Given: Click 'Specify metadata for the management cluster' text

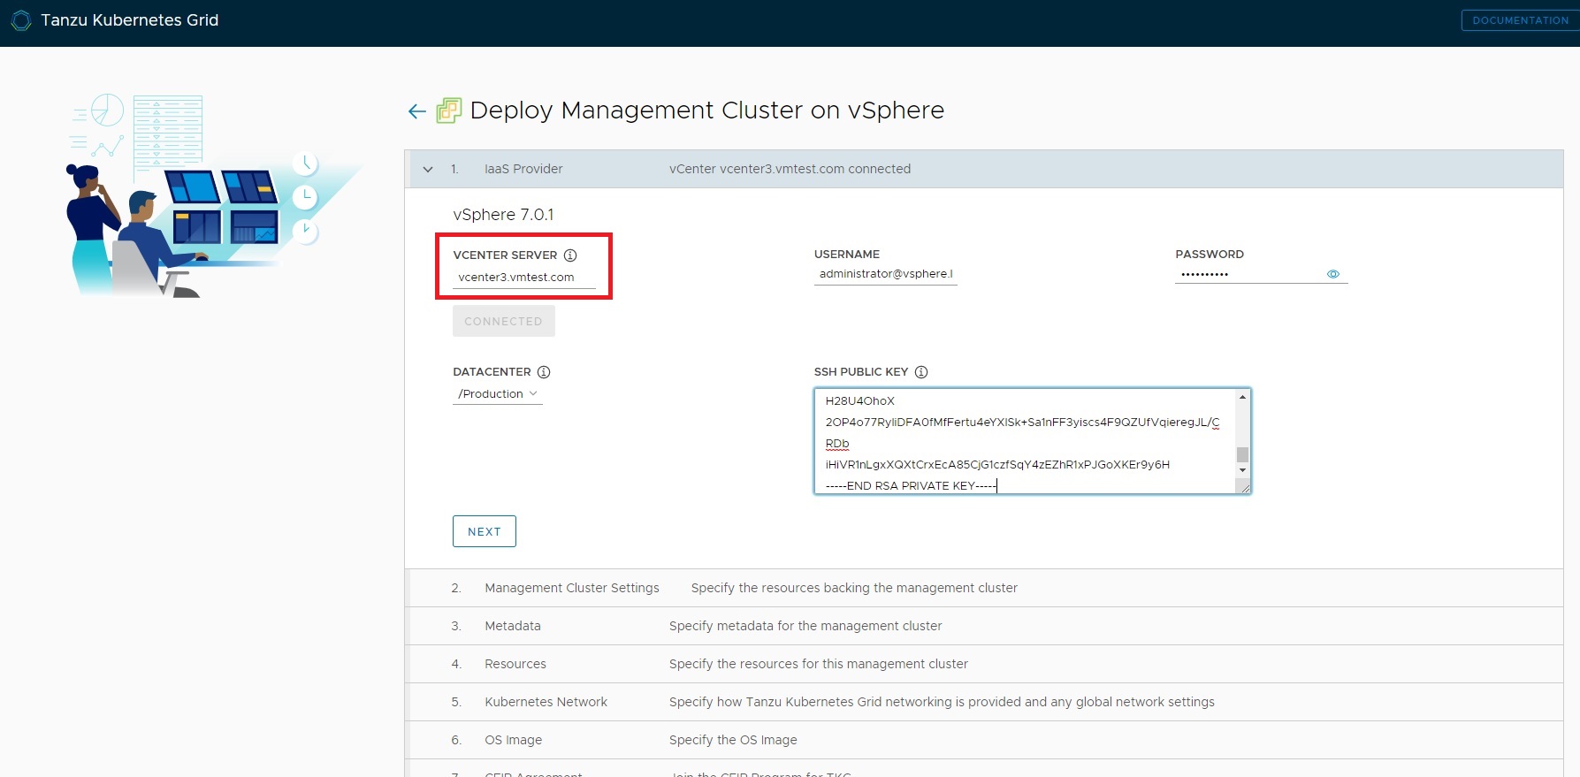Looking at the screenshot, I should pyautogui.click(x=805, y=626).
